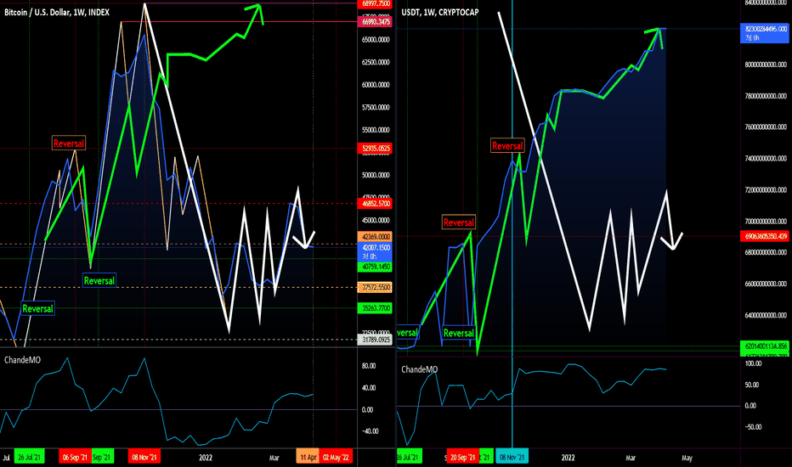Image resolution: width=792 pixels, height=467 pixels.
Task: Select the blue 82300284496.000 USDT price label
Action: 765,33
